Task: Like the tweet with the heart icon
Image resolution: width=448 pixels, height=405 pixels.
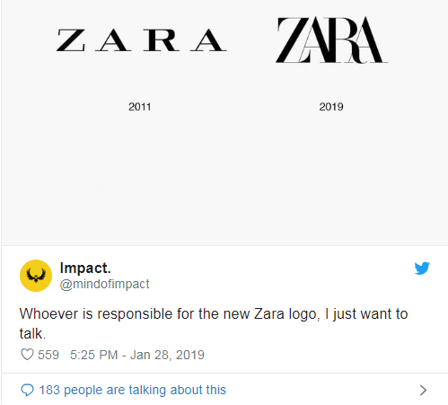Action: tap(27, 355)
